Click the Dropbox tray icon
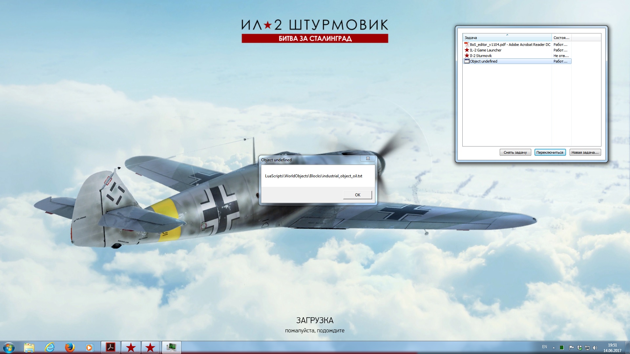The height and width of the screenshot is (354, 630). (579, 348)
